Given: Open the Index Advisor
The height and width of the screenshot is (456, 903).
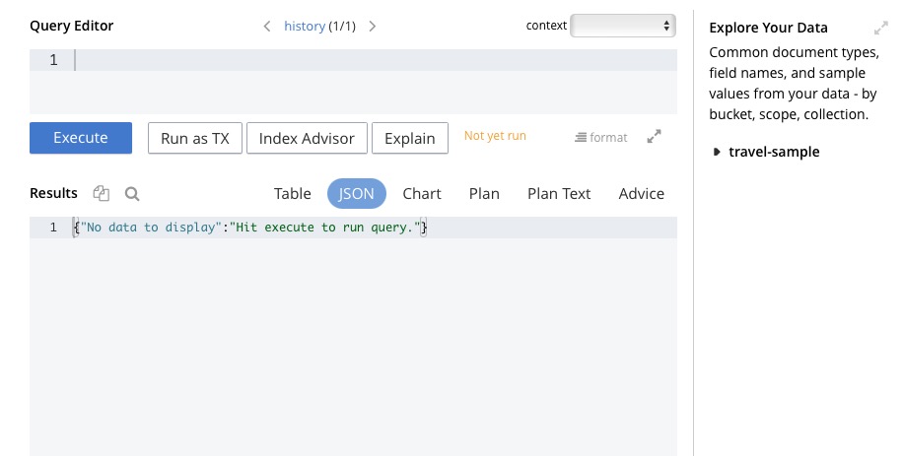Looking at the screenshot, I should (307, 138).
